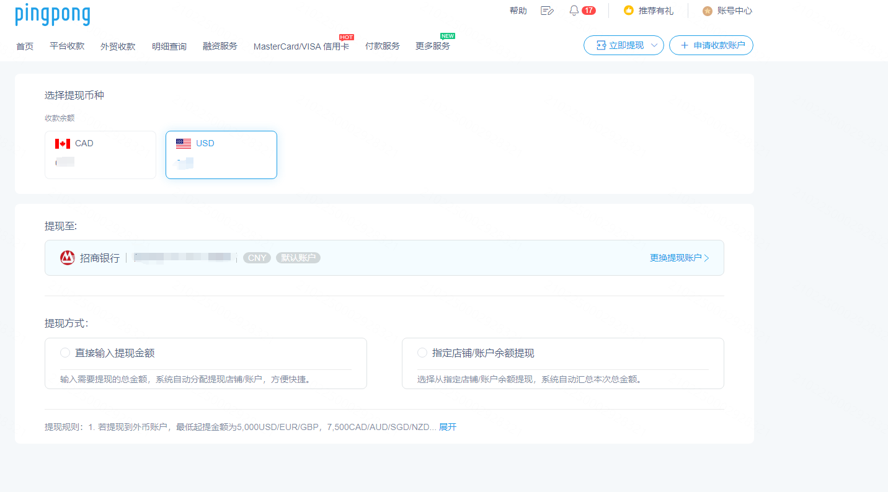Select the 指定店铺/账户余额提现 radio option
888x492 pixels.
pos(422,353)
